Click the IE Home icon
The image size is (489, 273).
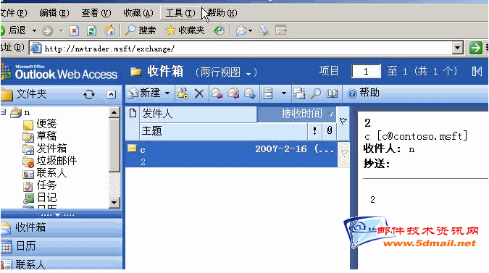click(x=109, y=30)
